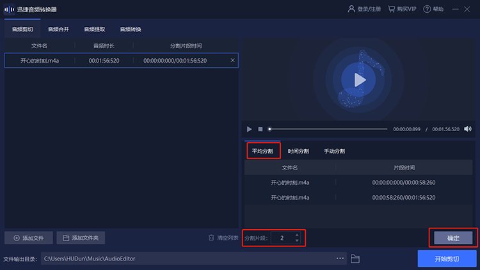Click the app logo icon in title bar
This screenshot has height=270, width=480.
9,10
